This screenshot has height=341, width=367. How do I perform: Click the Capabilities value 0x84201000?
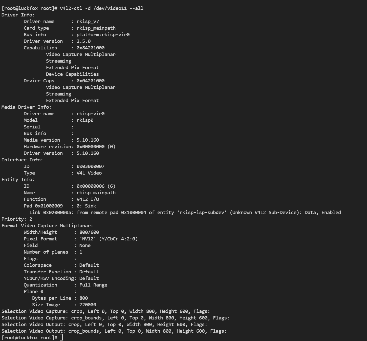91,48
